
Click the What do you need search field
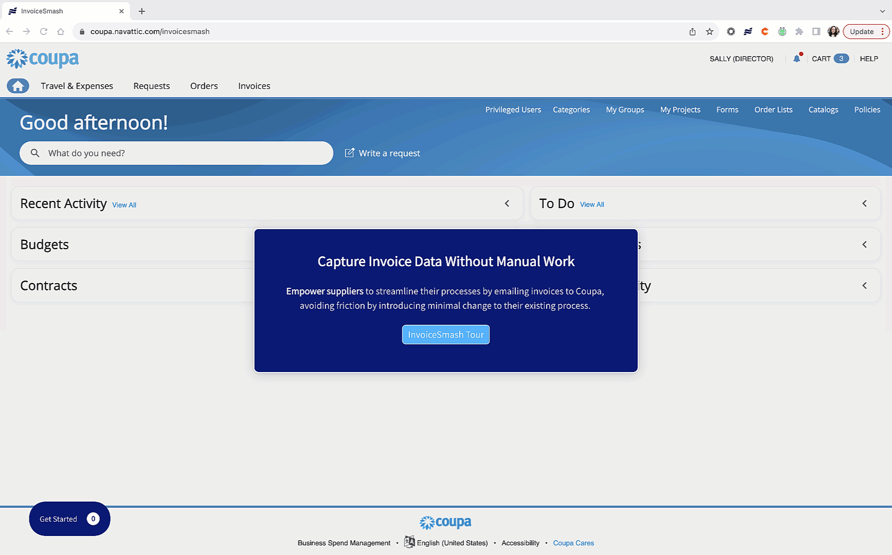176,153
